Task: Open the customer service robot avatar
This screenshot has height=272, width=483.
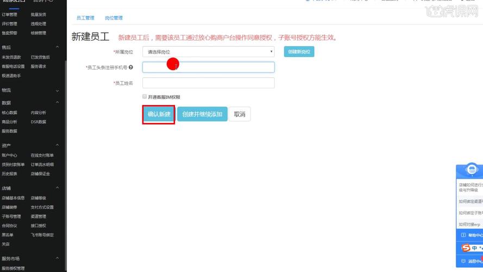Action: point(472,169)
